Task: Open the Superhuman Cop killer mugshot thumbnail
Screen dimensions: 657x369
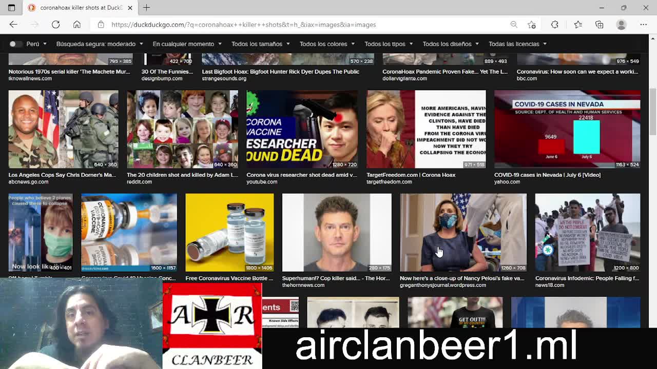Action: point(337,232)
